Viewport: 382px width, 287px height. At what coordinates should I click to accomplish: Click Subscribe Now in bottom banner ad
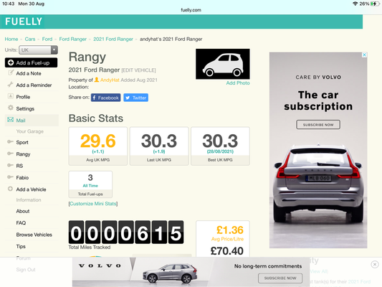point(280,278)
